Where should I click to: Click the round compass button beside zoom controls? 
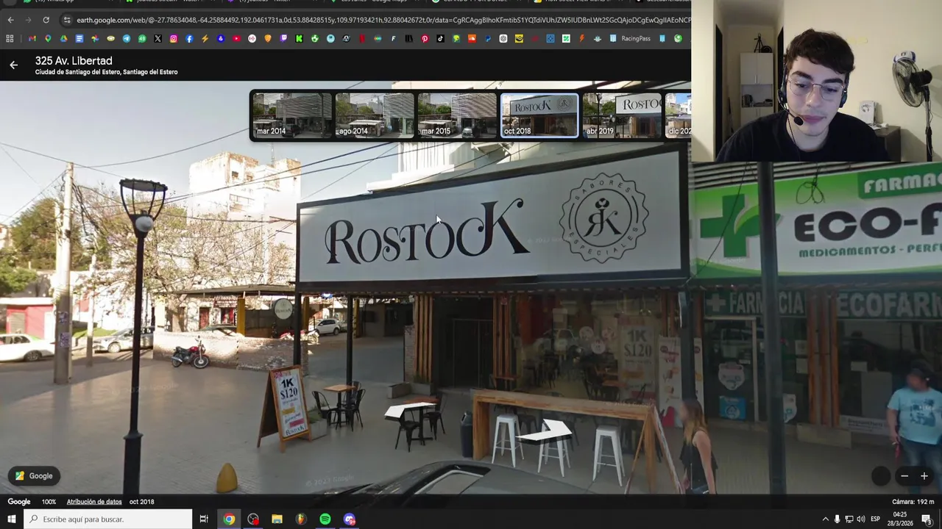coord(881,476)
